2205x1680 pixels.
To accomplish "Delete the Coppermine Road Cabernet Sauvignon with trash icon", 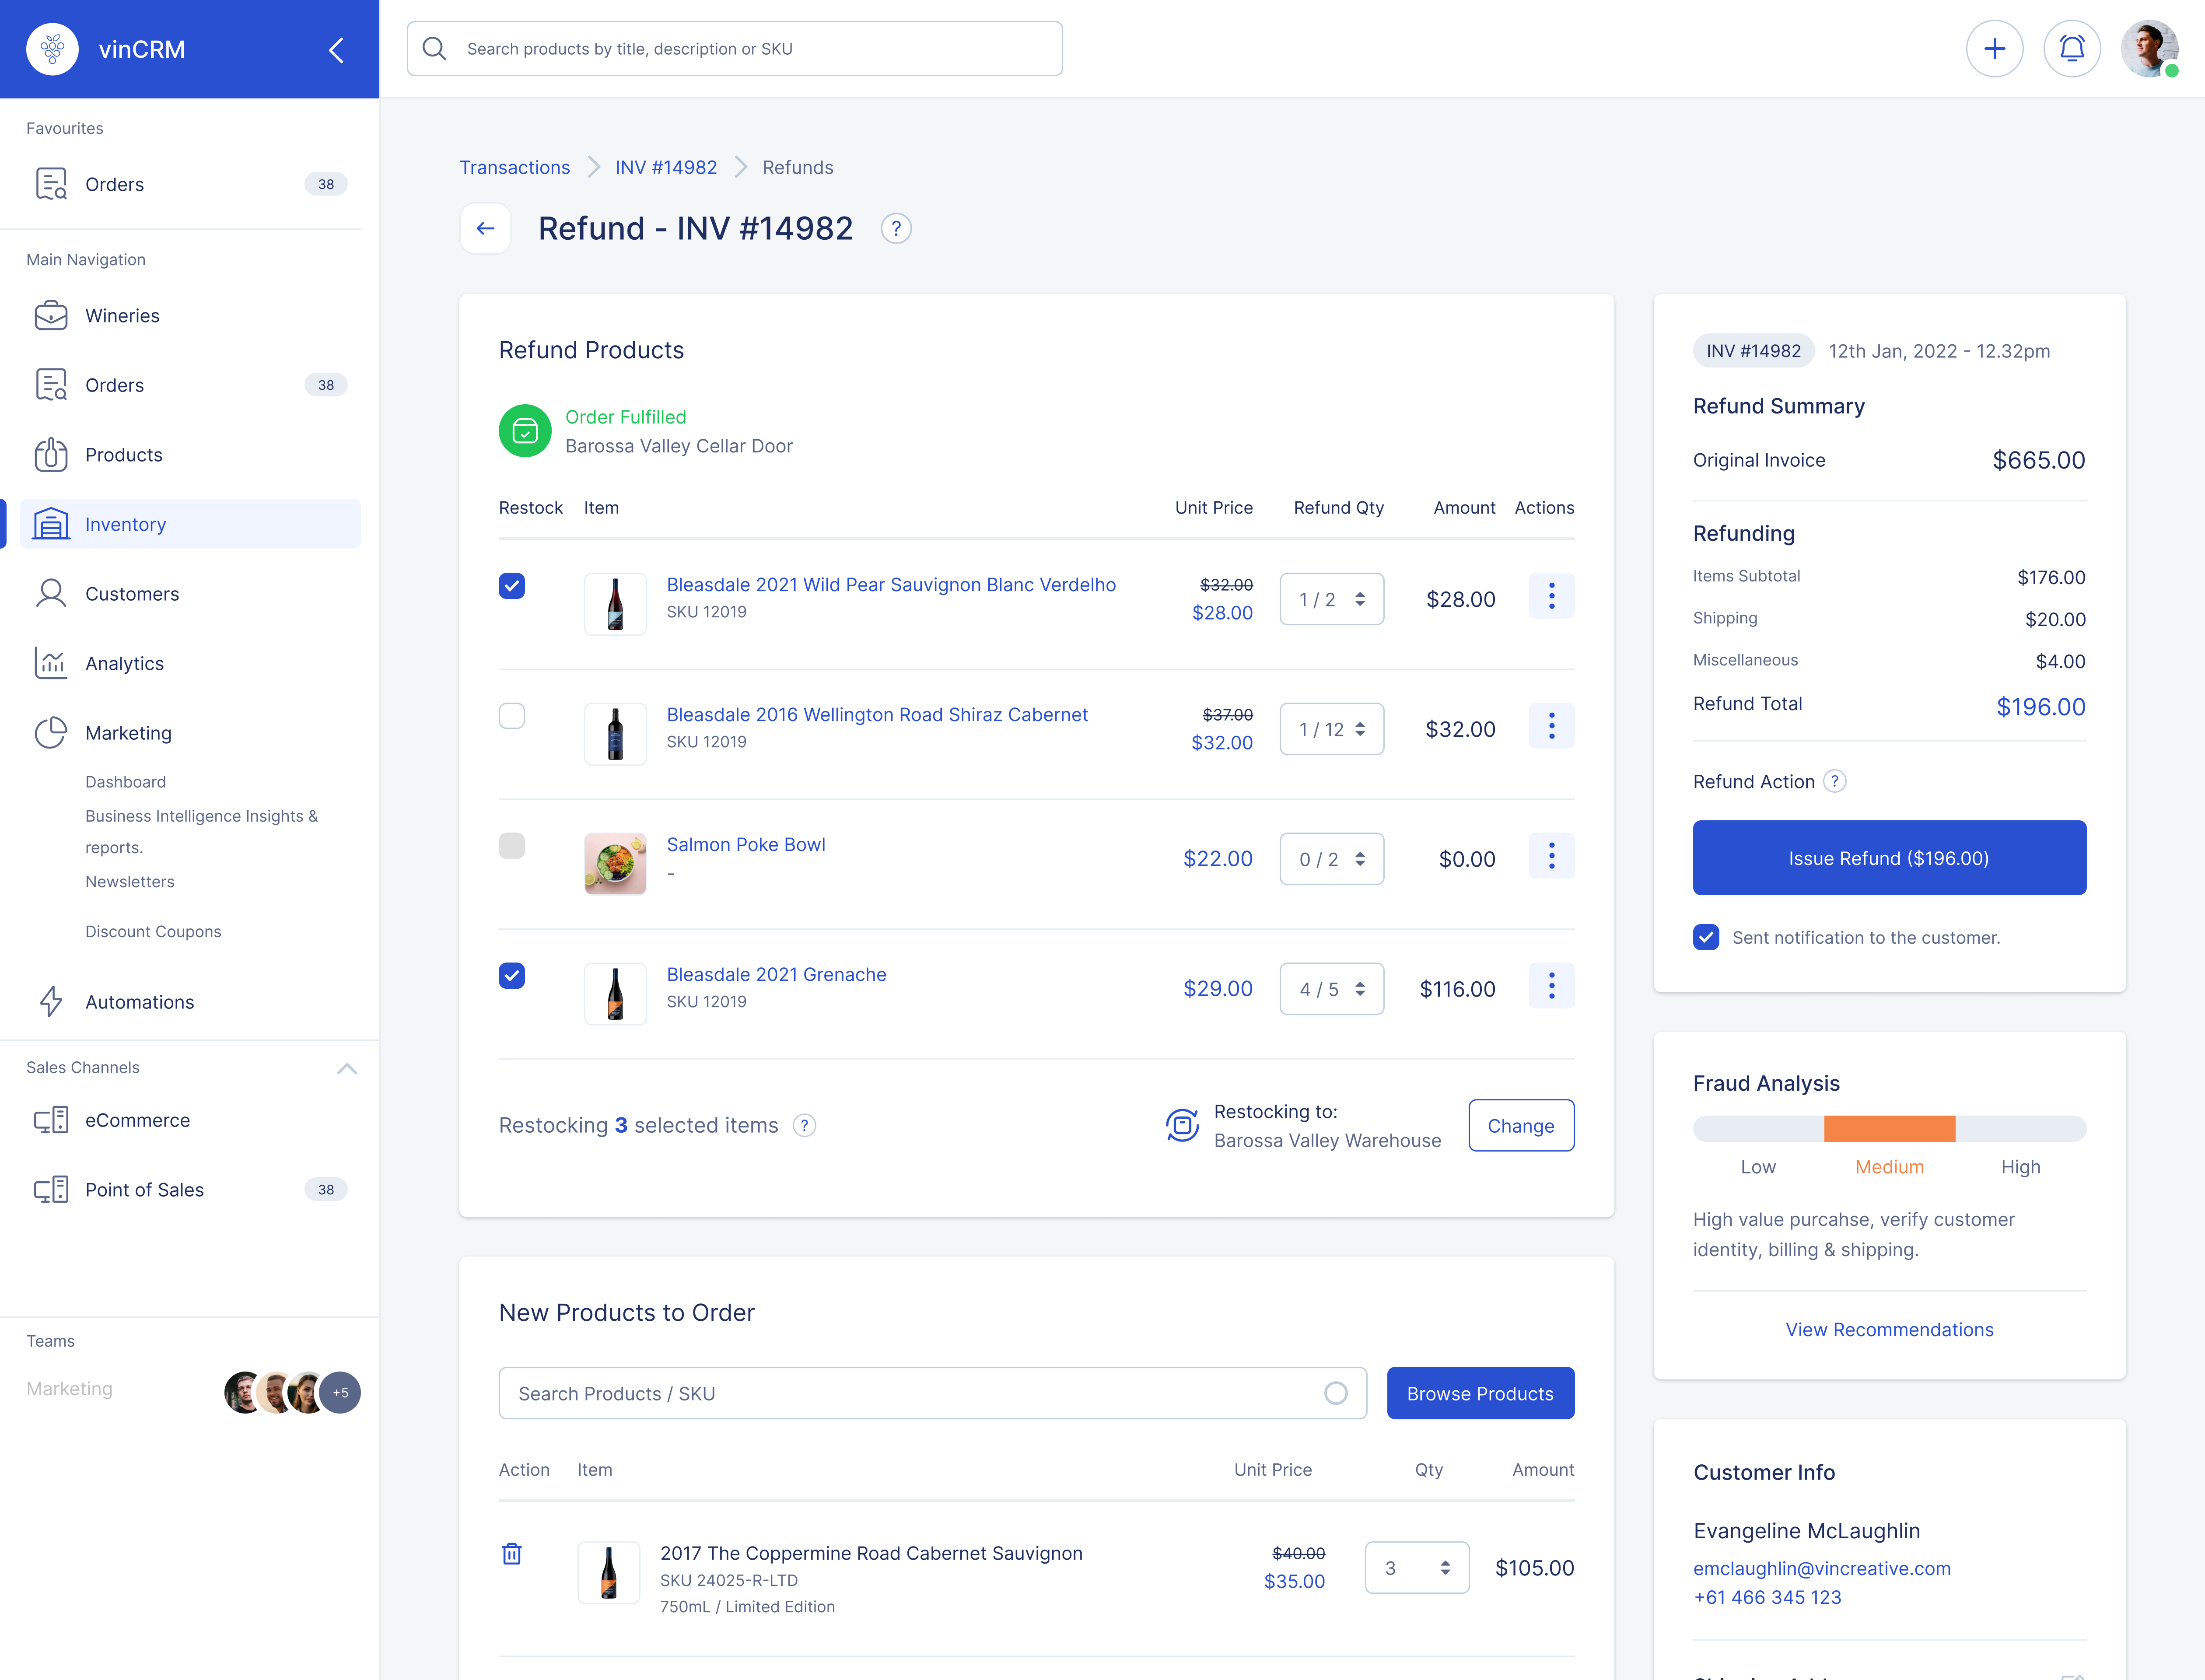I will pos(512,1554).
